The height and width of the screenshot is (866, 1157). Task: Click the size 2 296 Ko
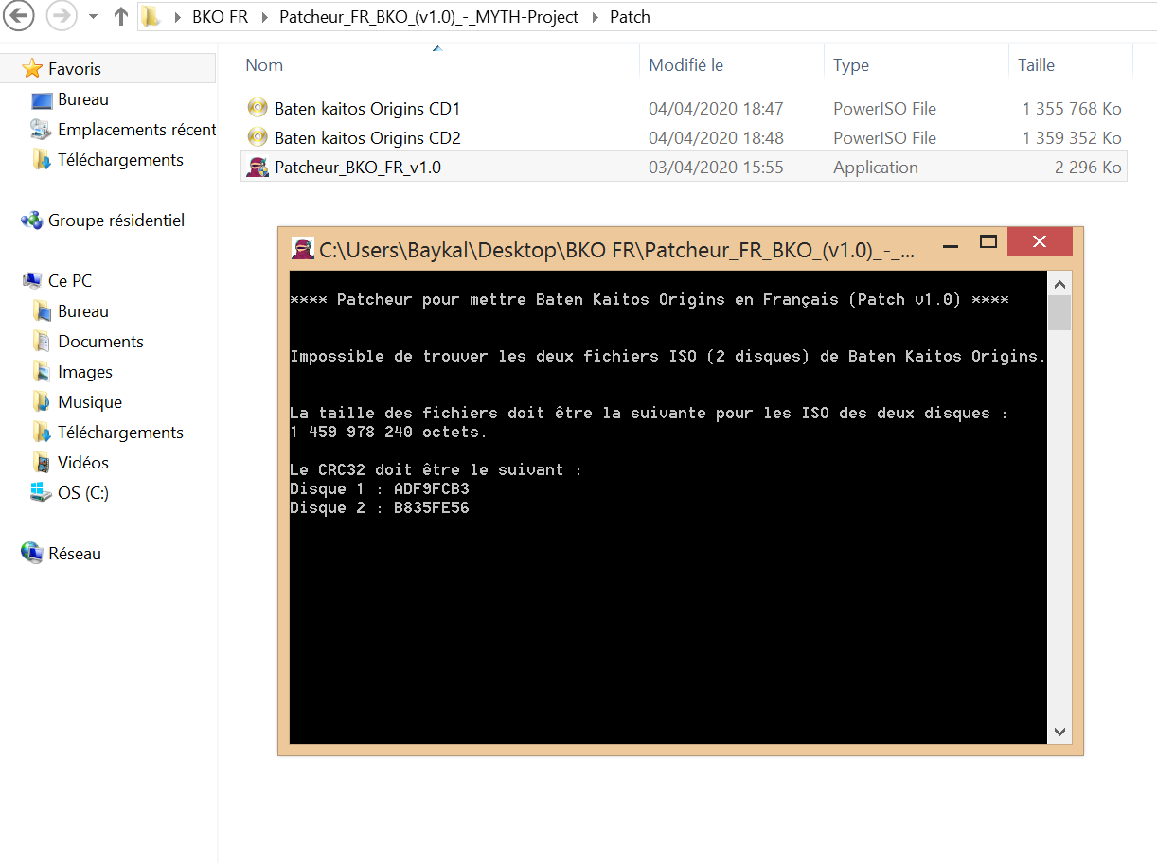[x=1088, y=168]
